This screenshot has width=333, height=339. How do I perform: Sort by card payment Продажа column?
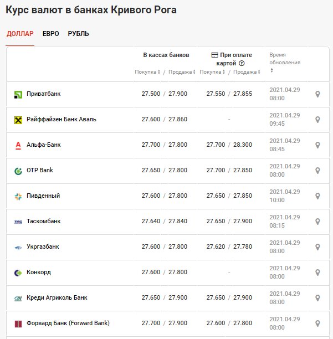[247, 72]
